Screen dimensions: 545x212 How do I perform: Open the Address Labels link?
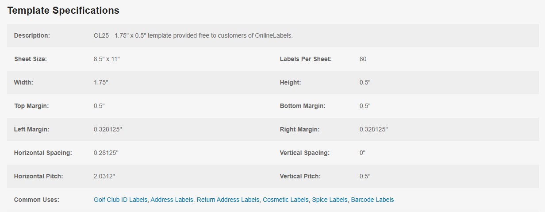[x=172, y=200]
